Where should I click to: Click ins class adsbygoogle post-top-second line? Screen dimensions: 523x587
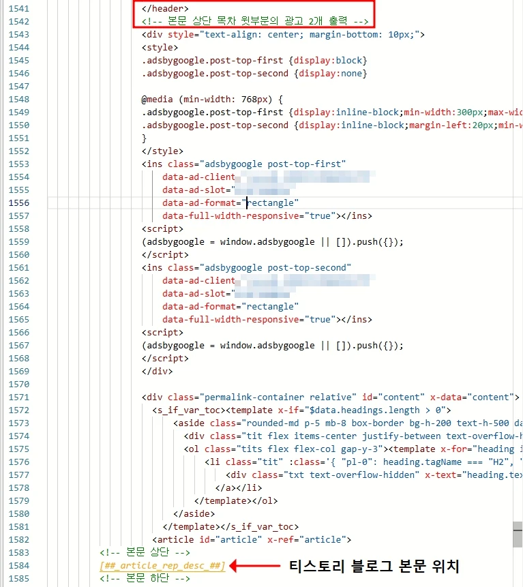(246, 268)
